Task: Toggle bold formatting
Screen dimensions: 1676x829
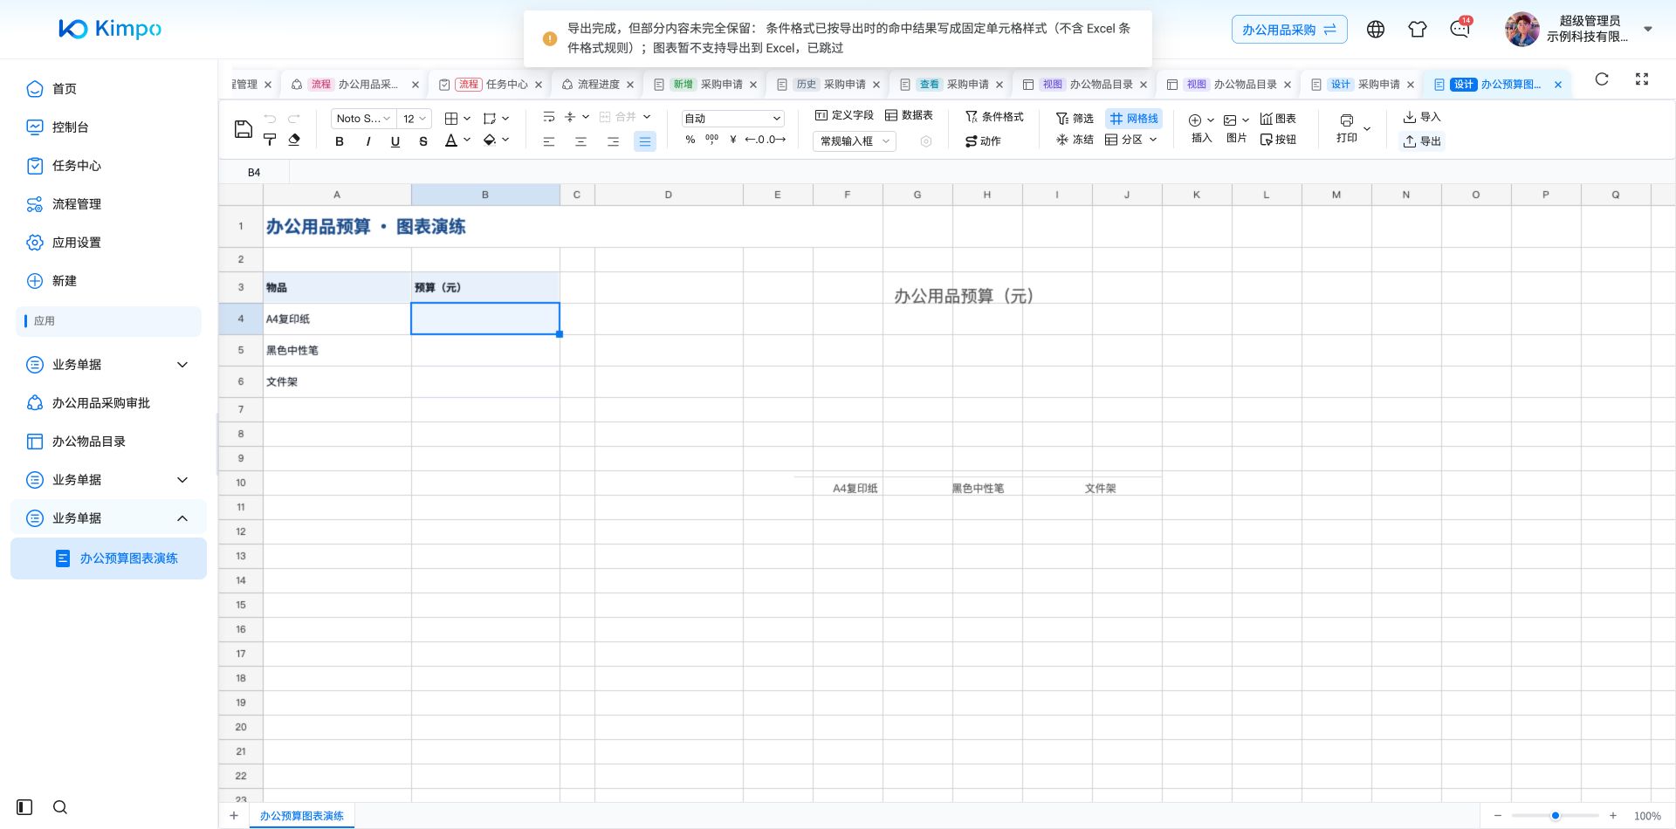Action: tap(340, 141)
